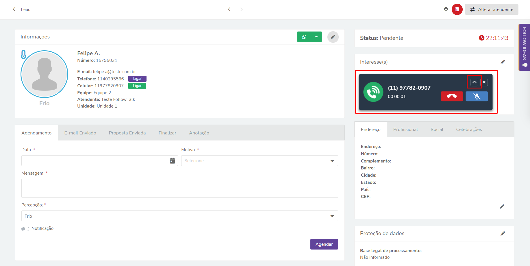Toggle the Notificação switch
The image size is (530, 266).
[x=25, y=229]
